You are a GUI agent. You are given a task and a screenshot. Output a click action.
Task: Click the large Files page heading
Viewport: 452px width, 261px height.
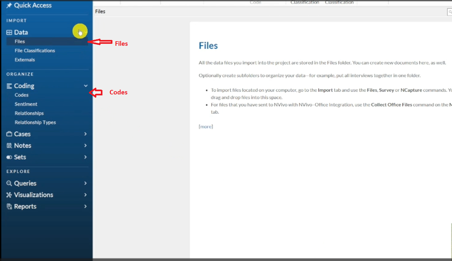(x=208, y=45)
